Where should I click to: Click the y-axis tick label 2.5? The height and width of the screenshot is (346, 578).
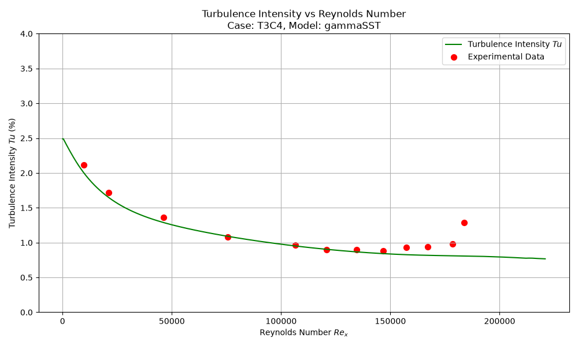click(26, 139)
